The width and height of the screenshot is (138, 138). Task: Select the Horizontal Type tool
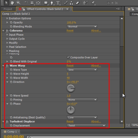(58, 3)
